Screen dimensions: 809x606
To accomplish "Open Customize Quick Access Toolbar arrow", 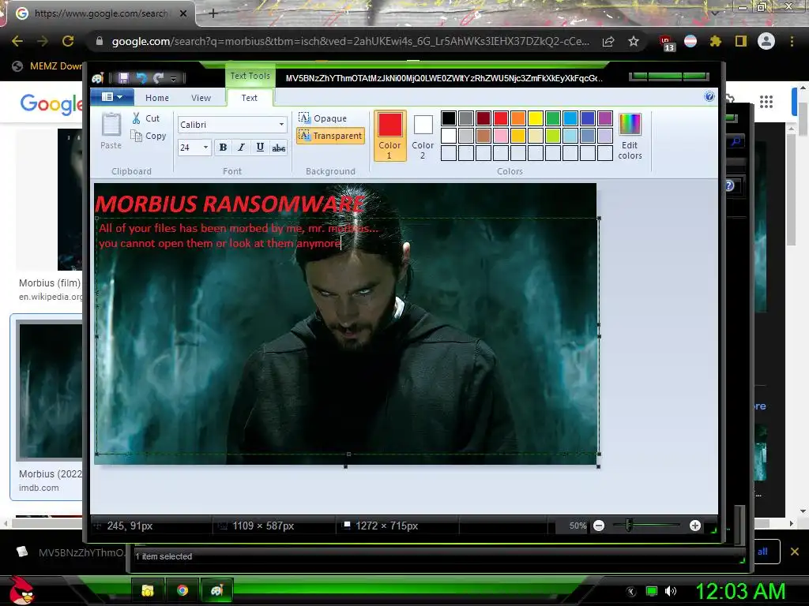I will (173, 79).
